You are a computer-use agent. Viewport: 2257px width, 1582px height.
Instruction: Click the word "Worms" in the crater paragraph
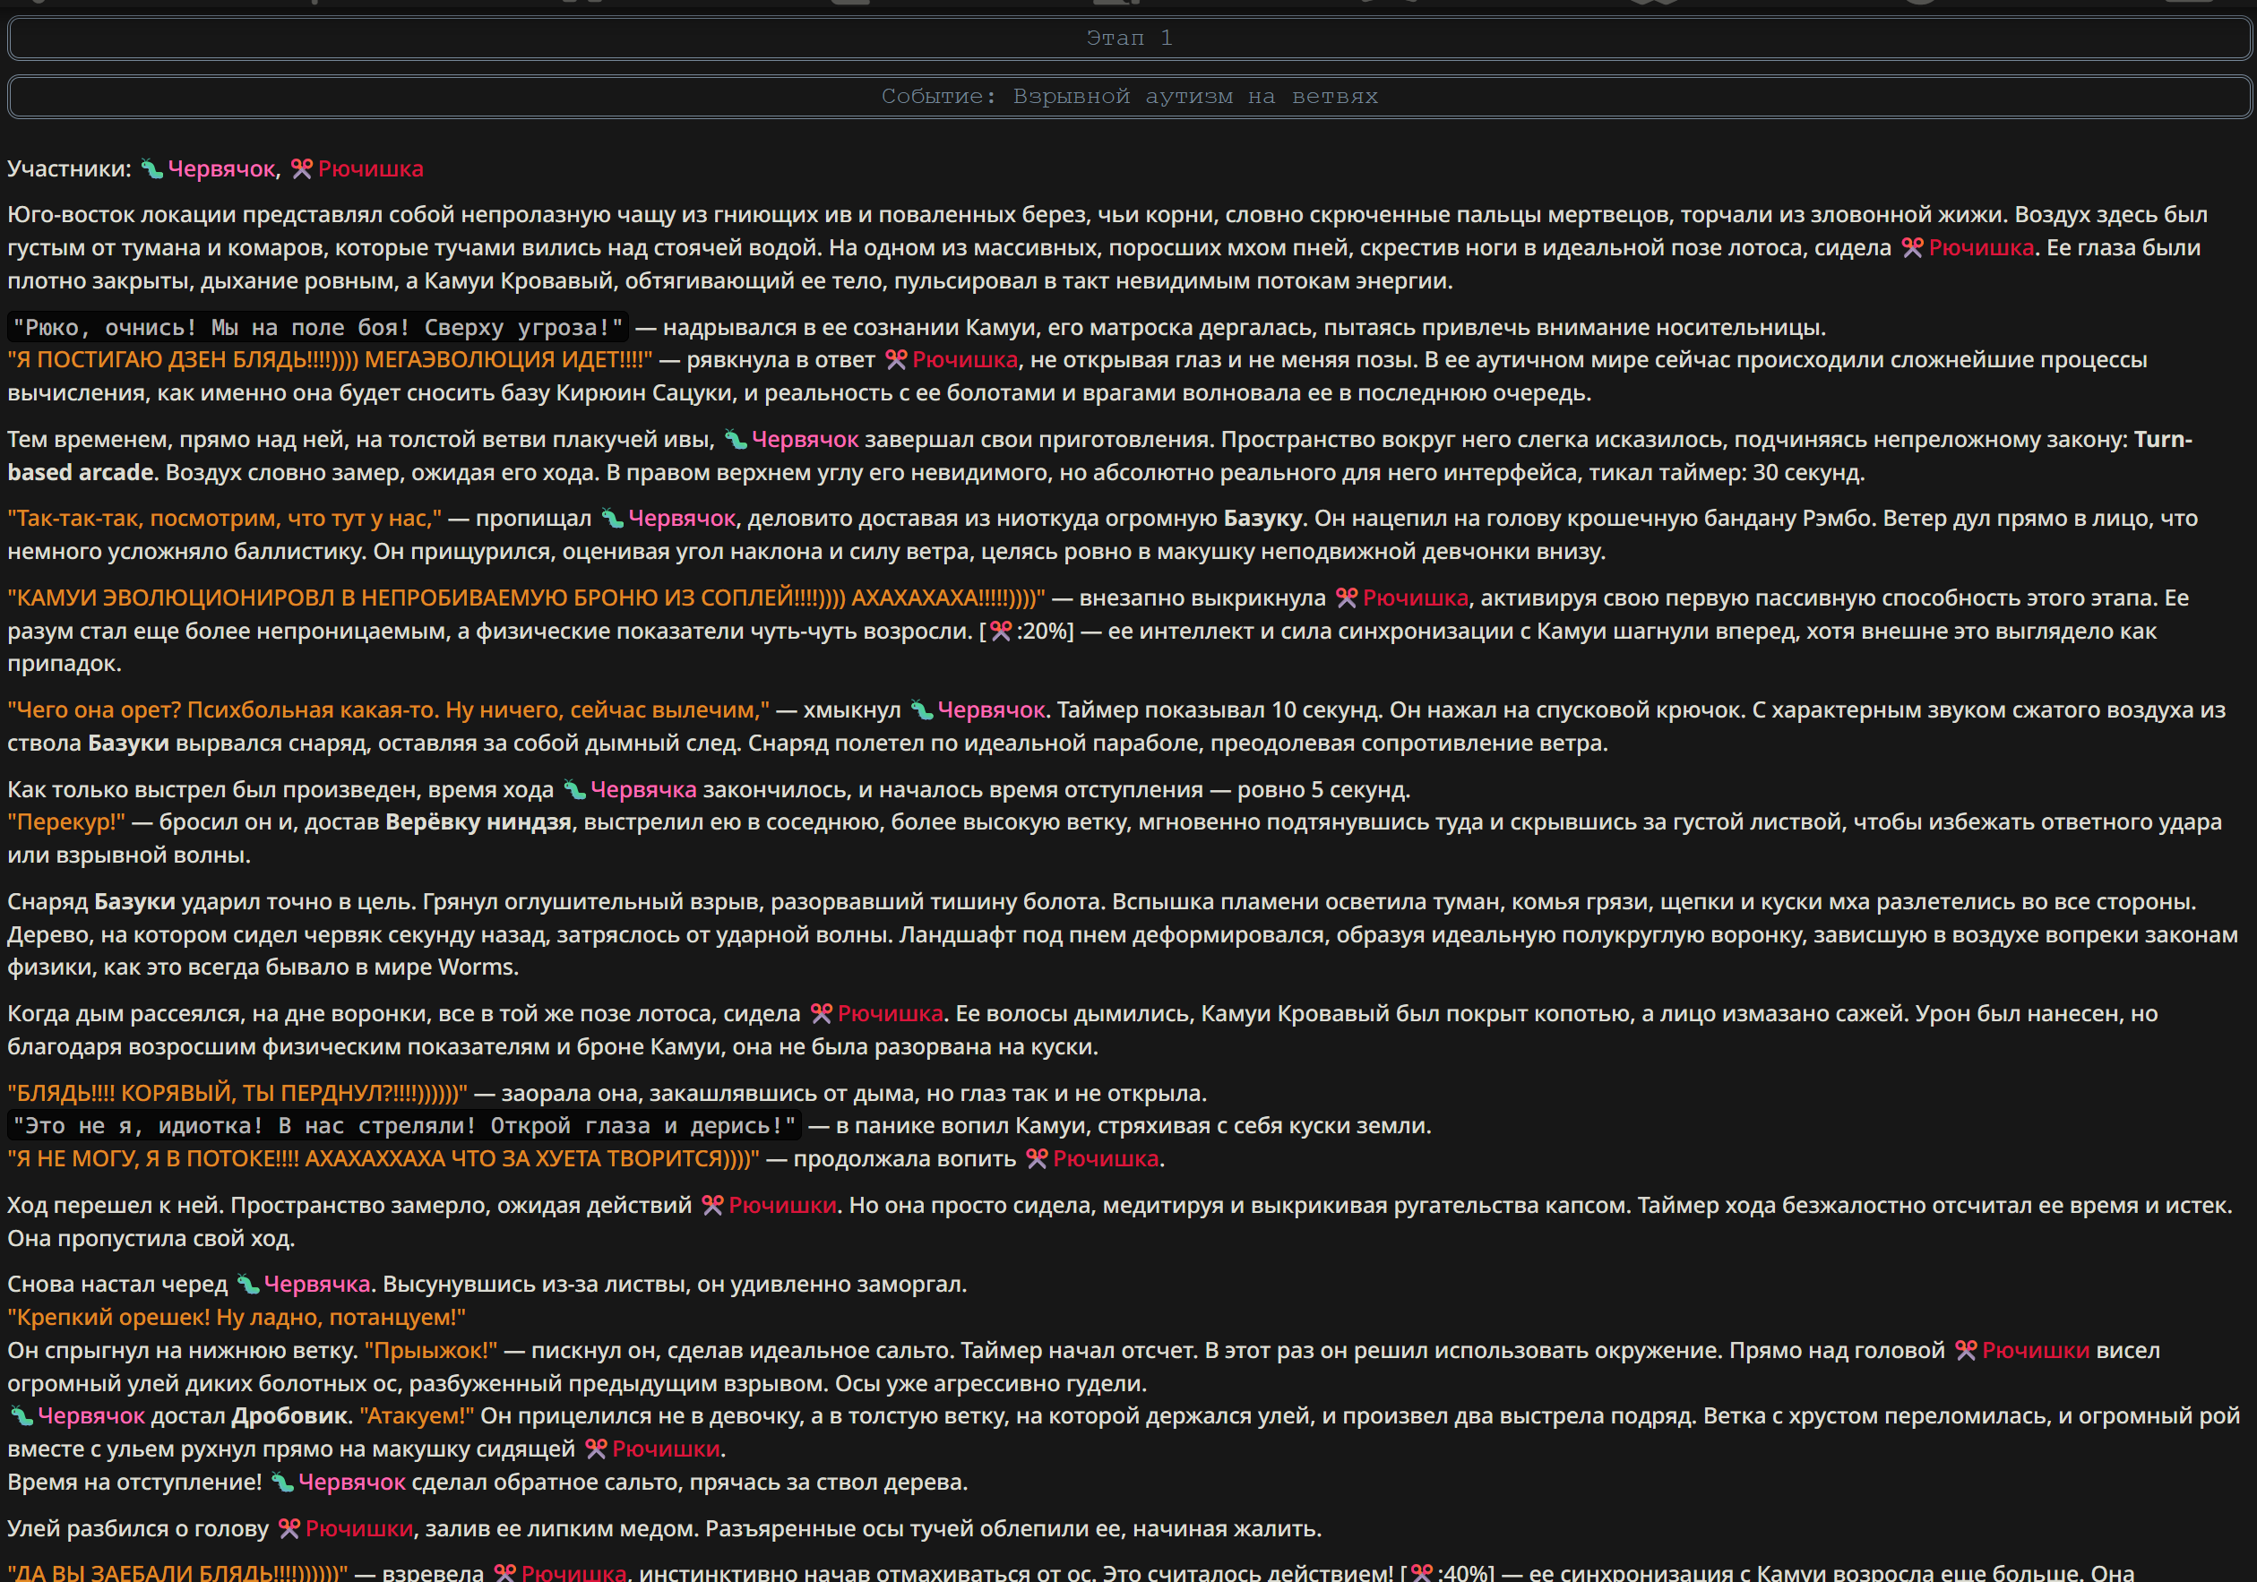[476, 967]
